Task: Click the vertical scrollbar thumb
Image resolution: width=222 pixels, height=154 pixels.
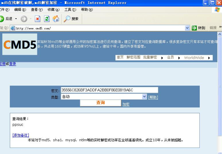Action: coord(220,86)
